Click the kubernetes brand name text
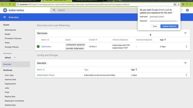 [17, 10]
